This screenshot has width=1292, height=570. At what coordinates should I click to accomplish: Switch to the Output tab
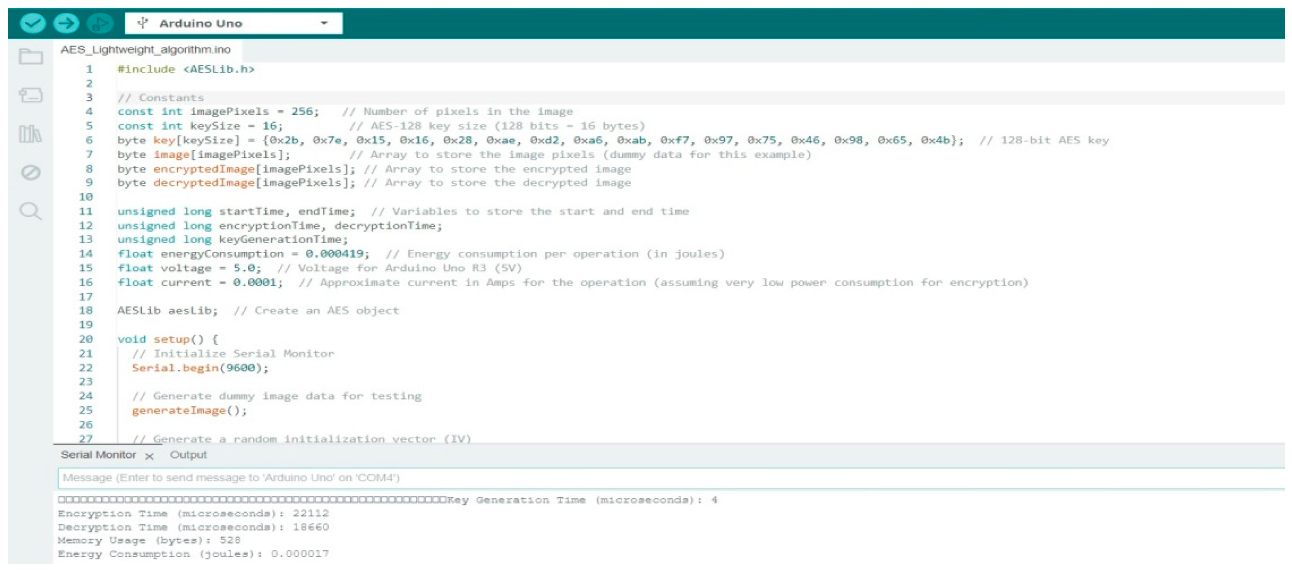click(188, 455)
